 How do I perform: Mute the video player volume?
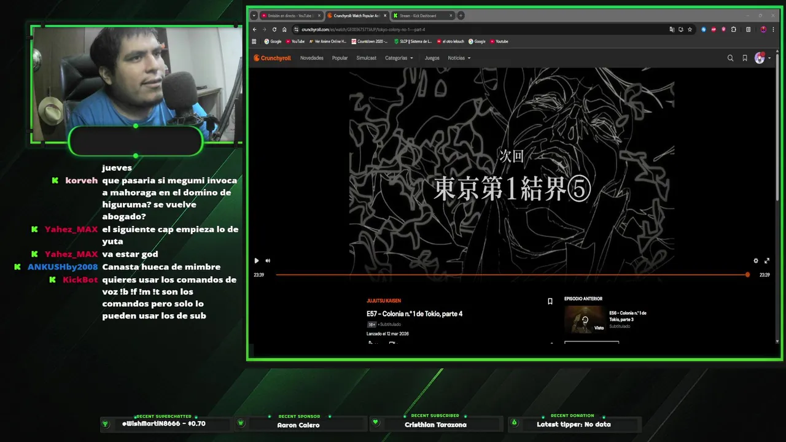point(268,261)
